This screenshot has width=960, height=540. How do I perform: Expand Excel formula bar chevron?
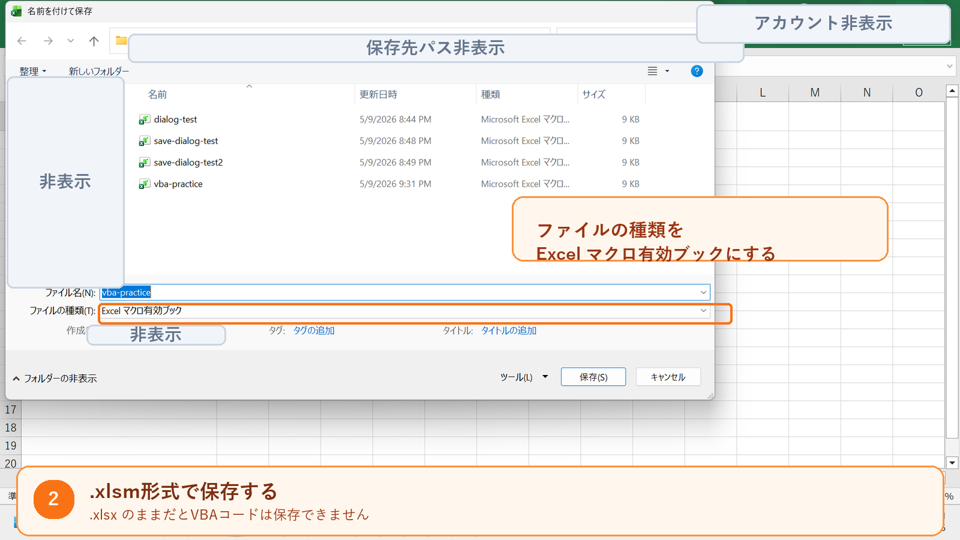950,66
